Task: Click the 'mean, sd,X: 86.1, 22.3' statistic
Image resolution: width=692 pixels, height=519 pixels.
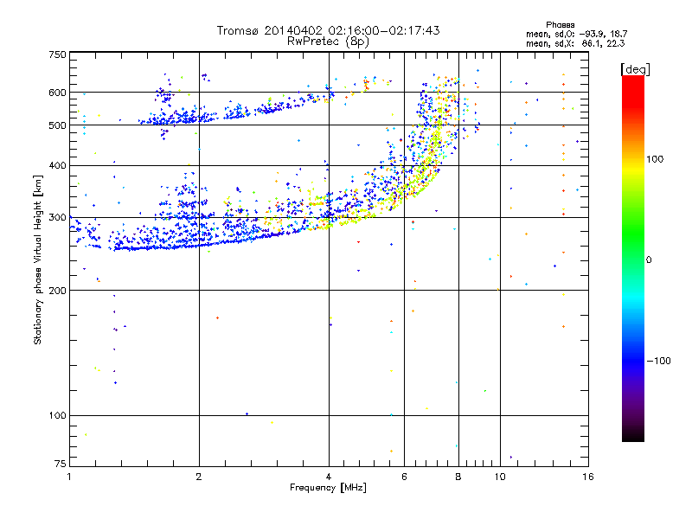Action: (x=575, y=43)
